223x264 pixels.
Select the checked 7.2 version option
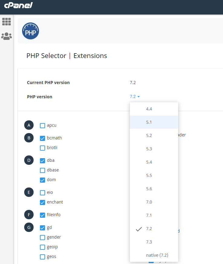pyautogui.click(x=154, y=229)
